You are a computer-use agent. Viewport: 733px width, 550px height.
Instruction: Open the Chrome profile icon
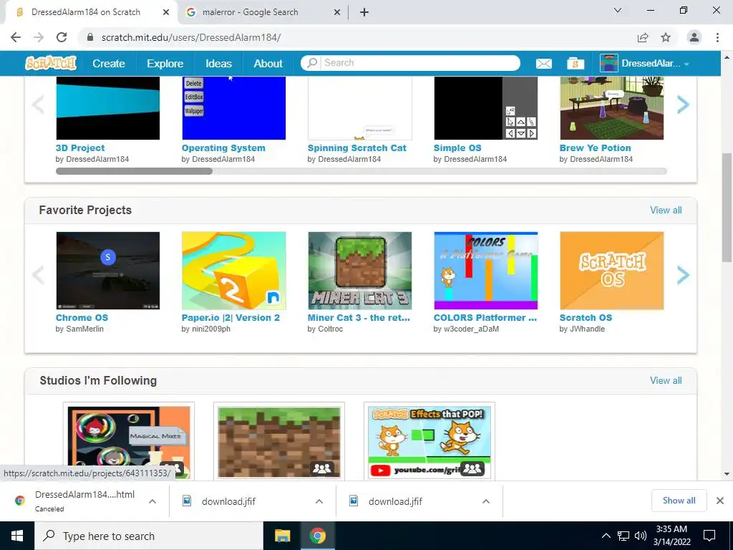click(x=694, y=37)
